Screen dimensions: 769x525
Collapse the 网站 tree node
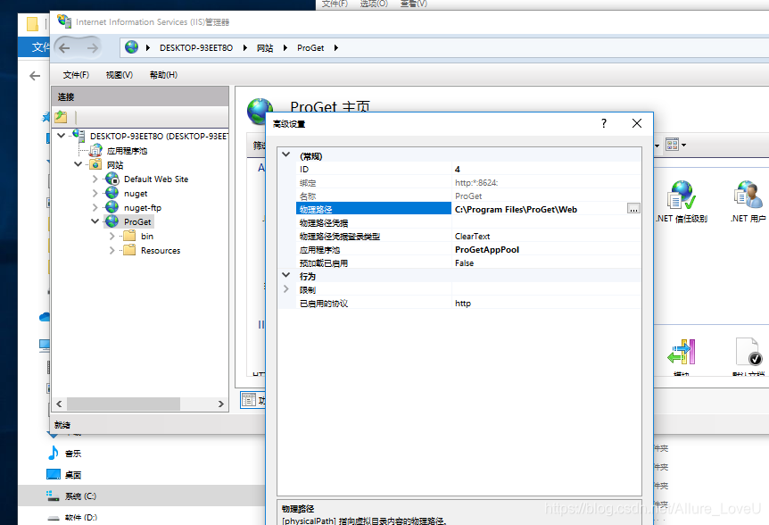coord(77,164)
